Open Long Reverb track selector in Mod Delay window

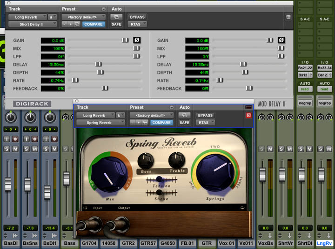(x=27, y=17)
